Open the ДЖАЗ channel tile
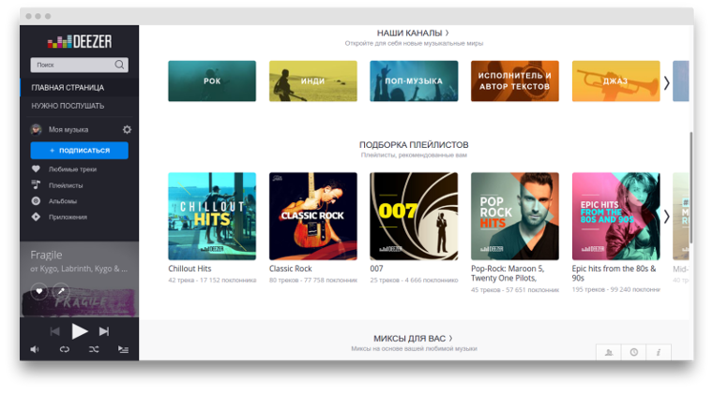This screenshot has height=395, width=713. 615,81
